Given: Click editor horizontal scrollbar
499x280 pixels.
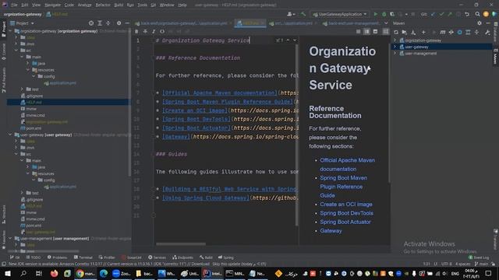Looking at the screenshot, I should [181, 243].
